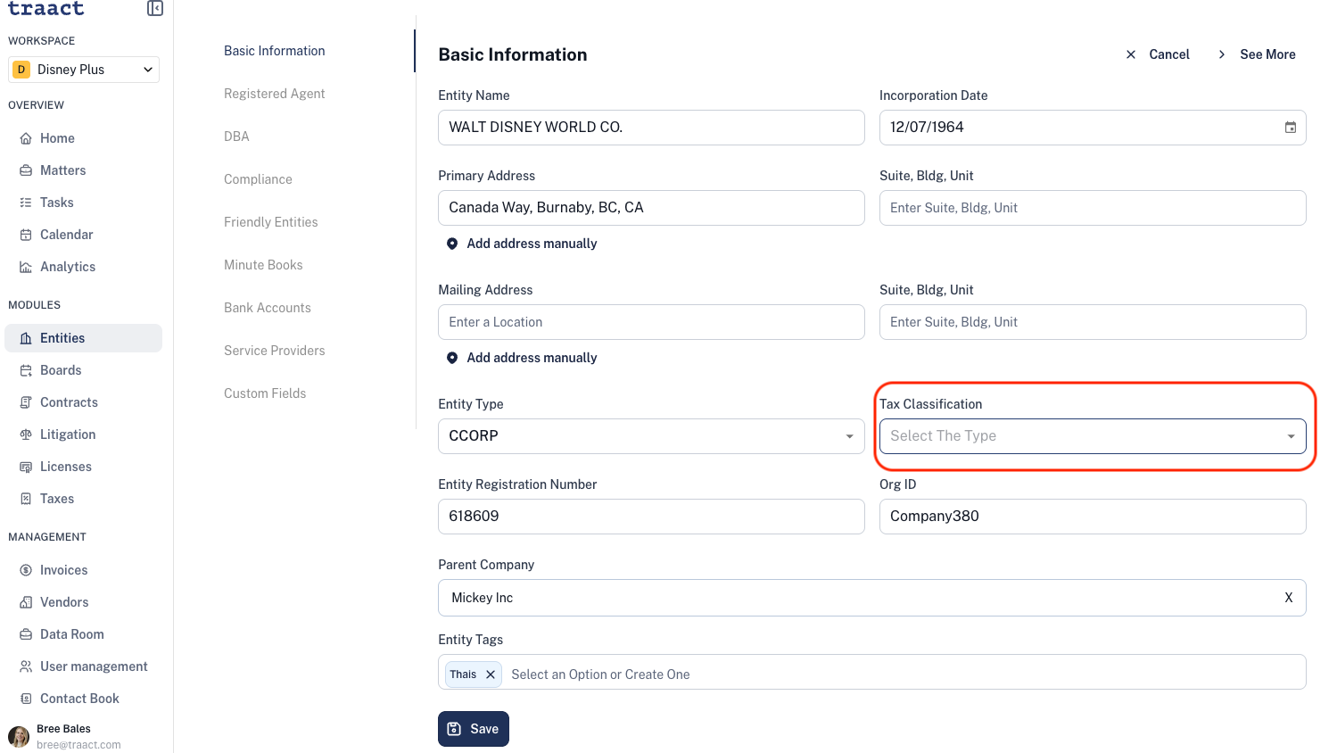
Task: Go to Custom Fields section
Action: pyautogui.click(x=265, y=393)
